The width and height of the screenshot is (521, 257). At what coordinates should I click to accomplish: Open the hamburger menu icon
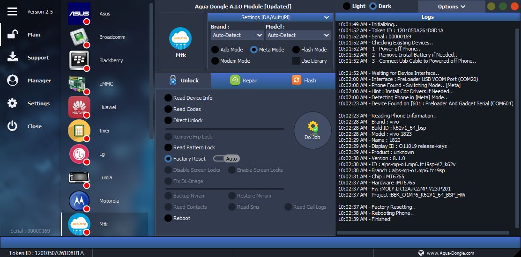click(12, 11)
